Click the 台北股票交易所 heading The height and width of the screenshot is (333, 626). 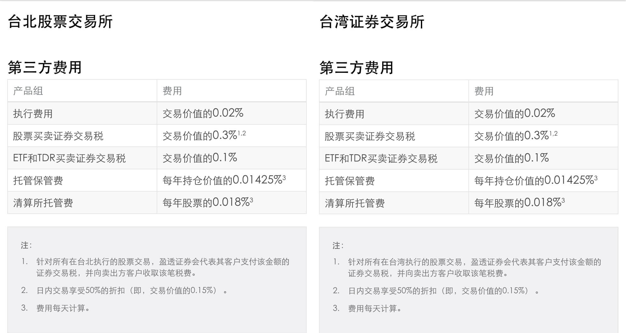(60, 22)
